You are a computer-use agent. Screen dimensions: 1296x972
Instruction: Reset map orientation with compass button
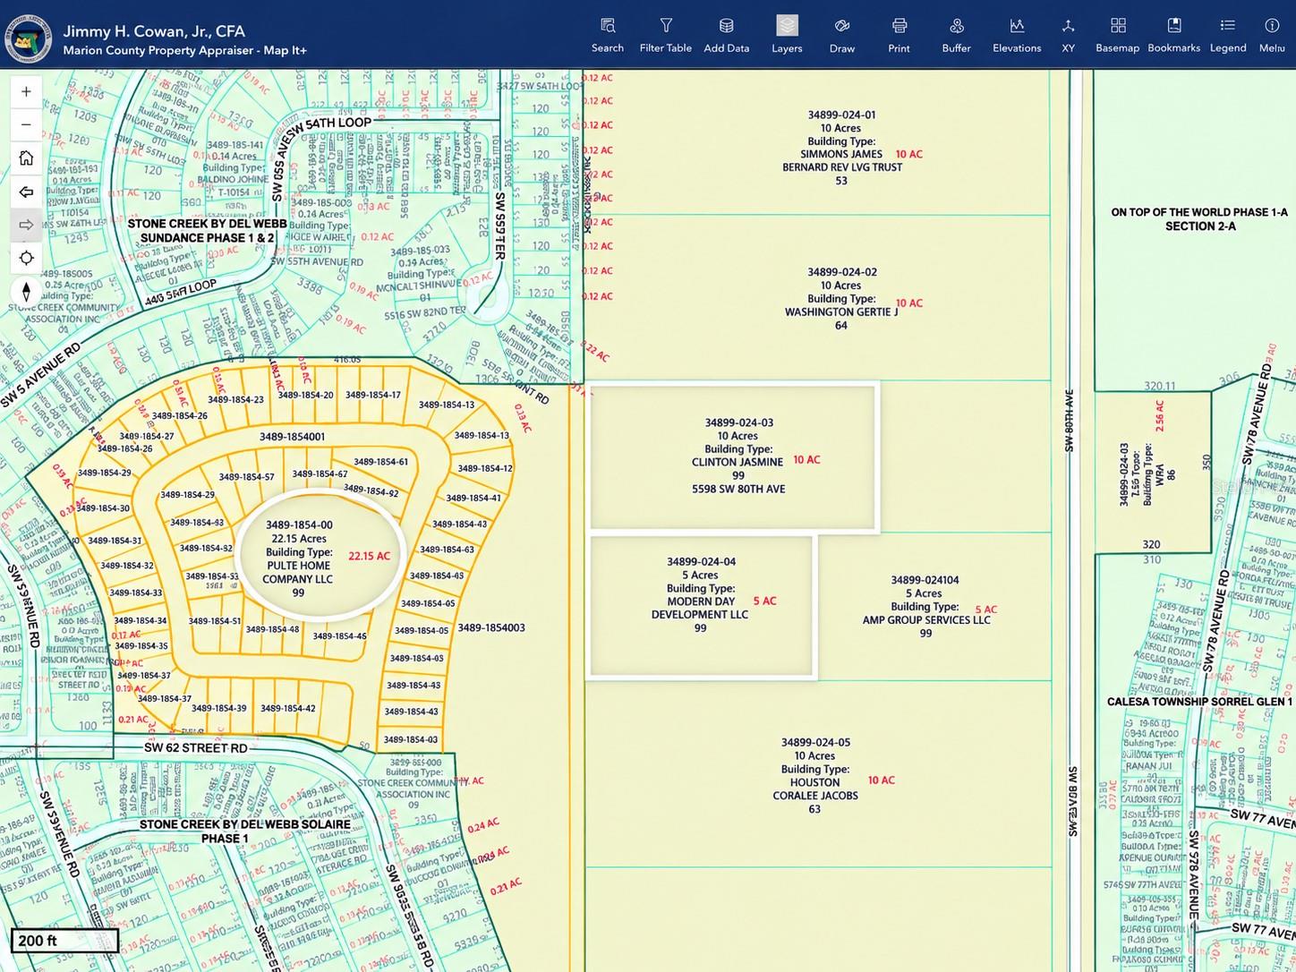pyautogui.click(x=26, y=292)
